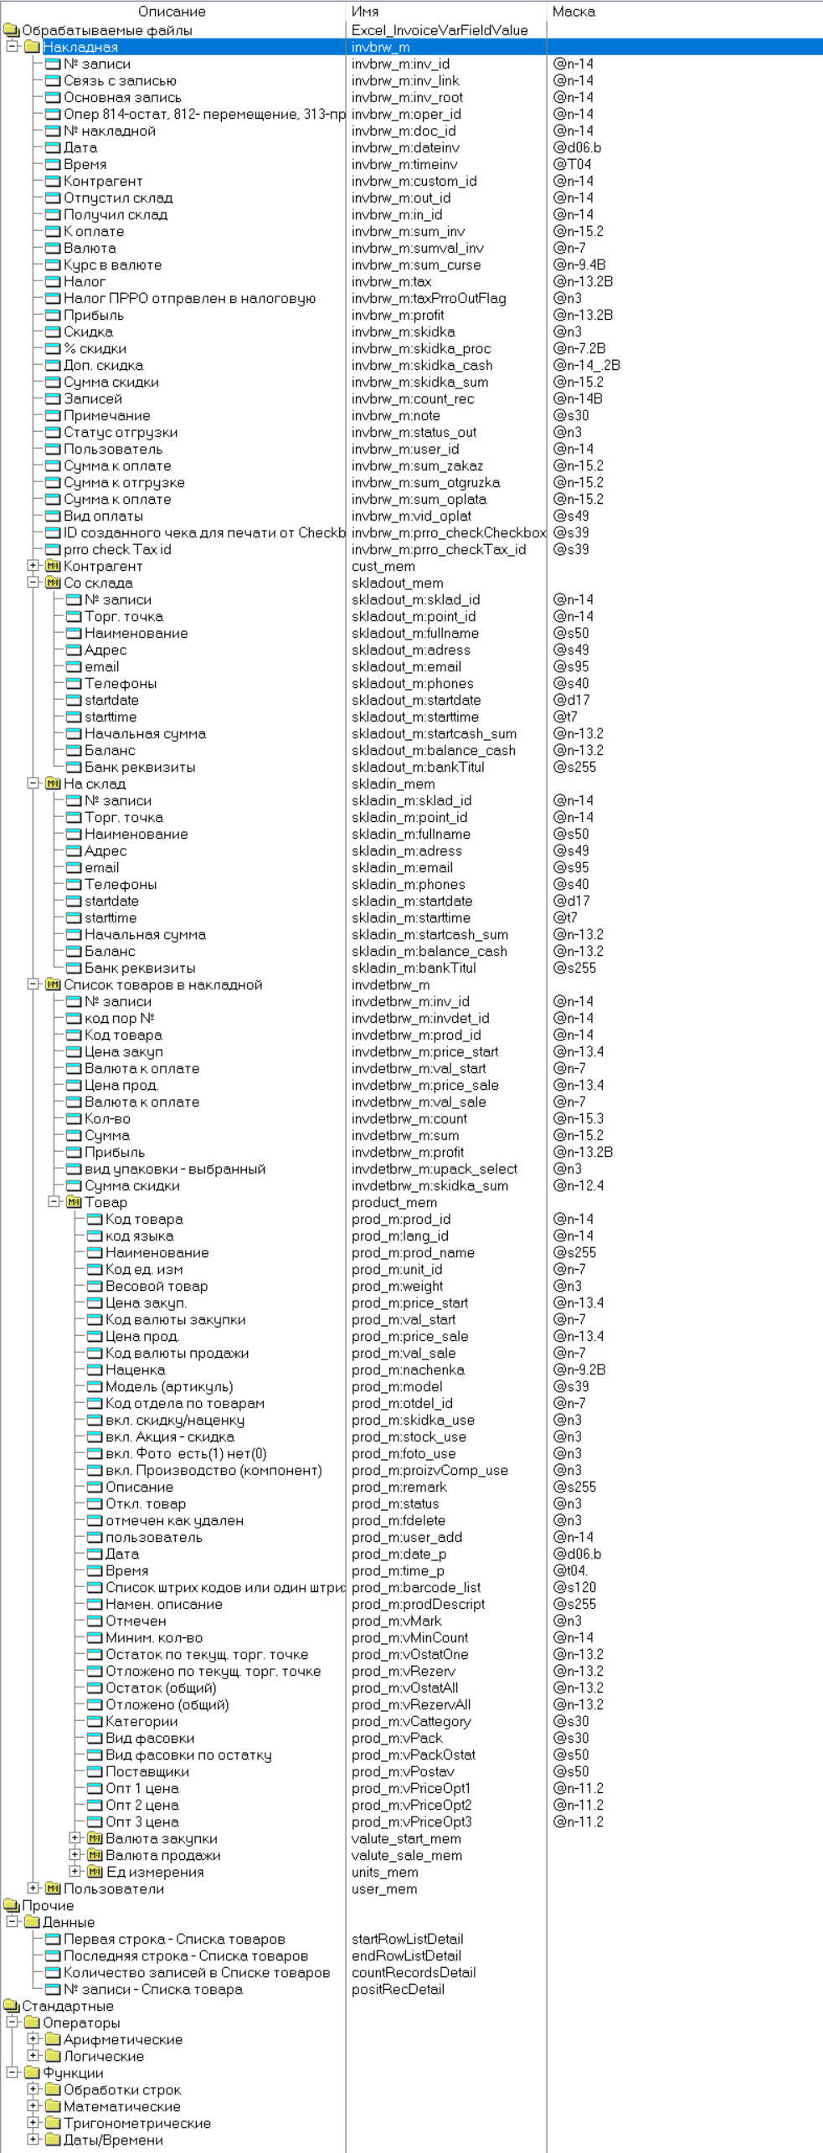Click the field icon beside Примечание

53,416
